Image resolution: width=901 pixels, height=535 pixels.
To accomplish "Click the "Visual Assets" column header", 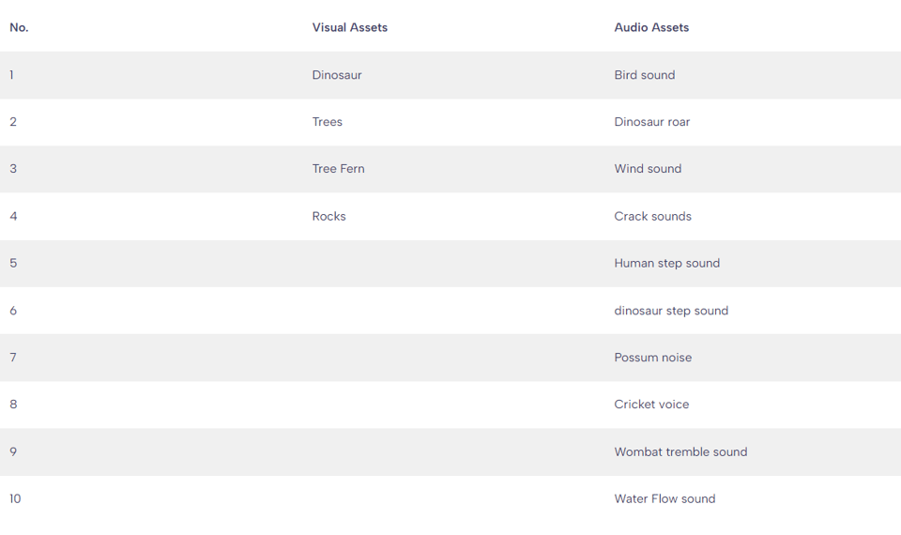I will (349, 28).
